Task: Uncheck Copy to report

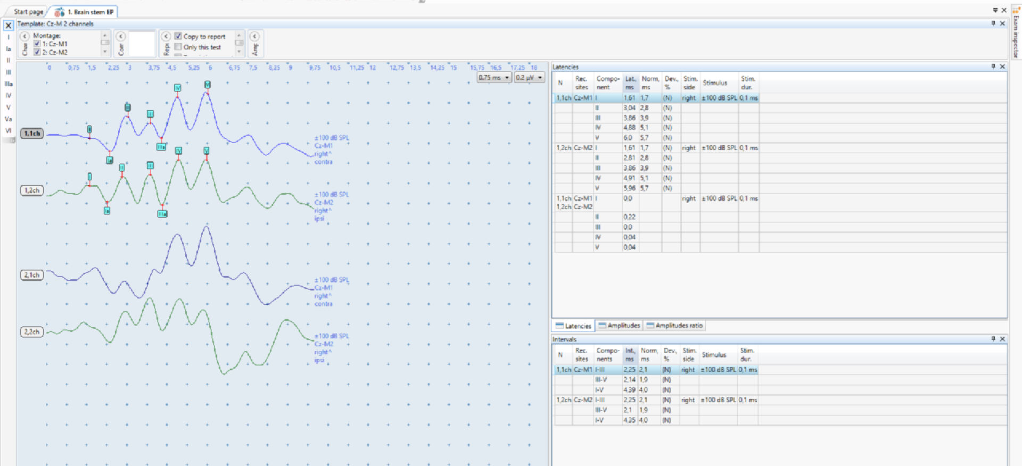Action: 178,36
